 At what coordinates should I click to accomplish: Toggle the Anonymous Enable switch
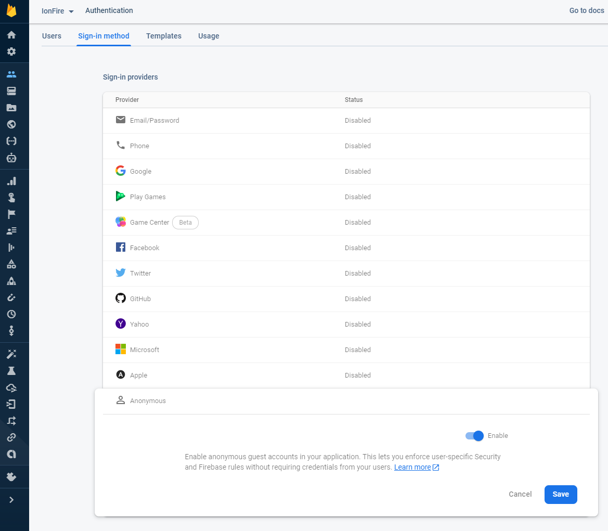474,436
